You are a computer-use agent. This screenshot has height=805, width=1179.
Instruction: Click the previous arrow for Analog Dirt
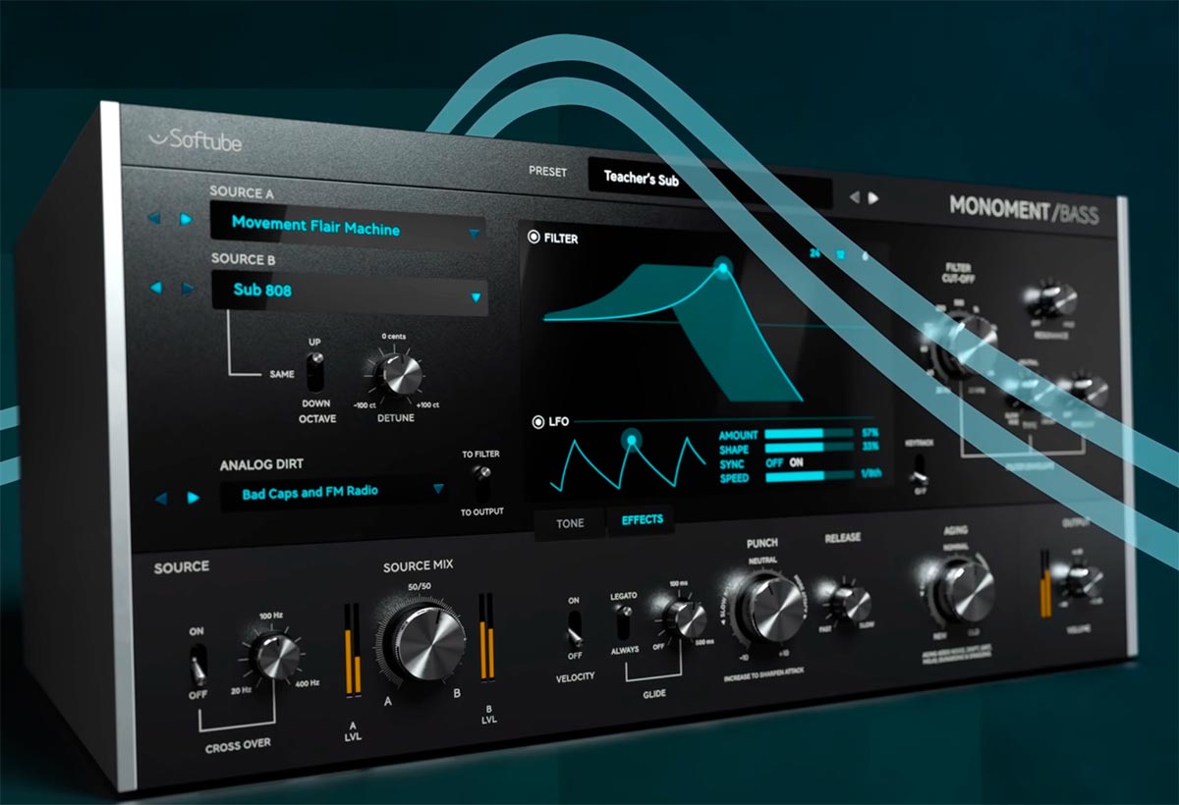click(x=160, y=498)
